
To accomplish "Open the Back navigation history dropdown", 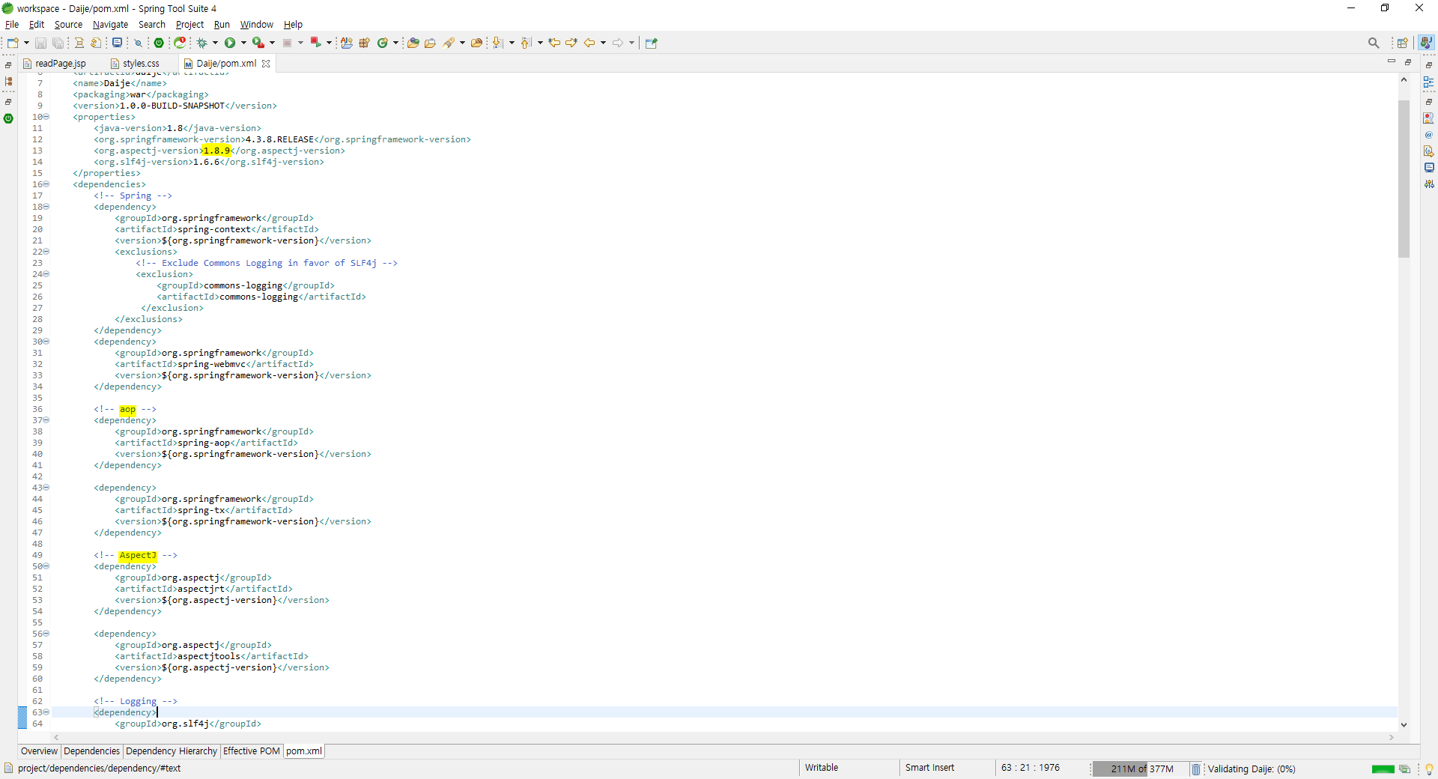I will point(603,43).
